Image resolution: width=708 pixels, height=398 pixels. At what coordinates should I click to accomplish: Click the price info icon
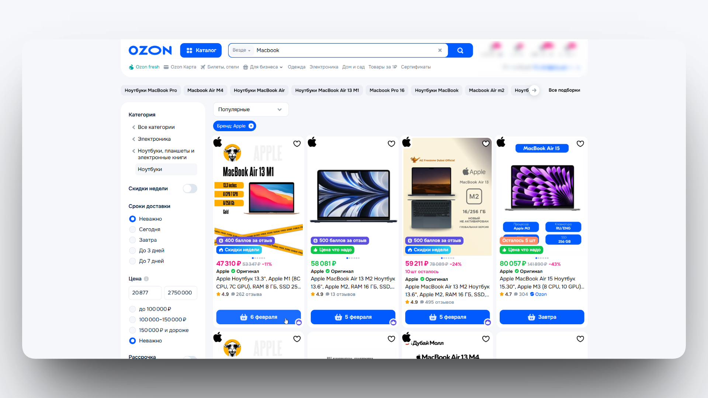pos(147,279)
